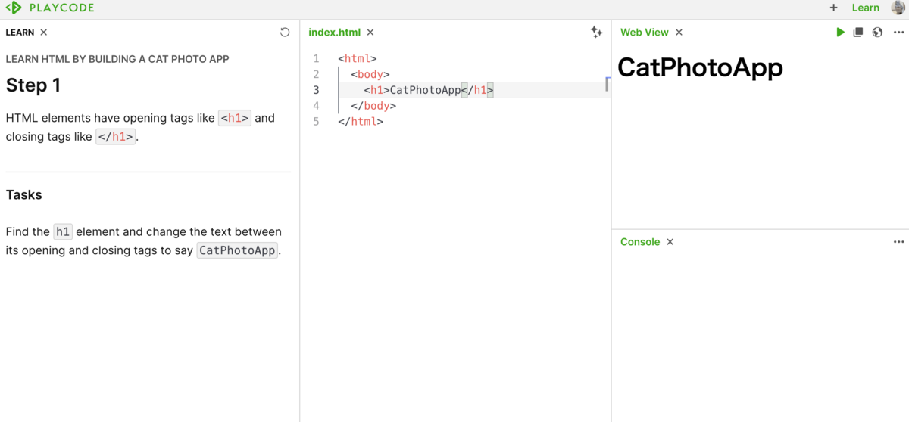Open the Web View more options menu
The height and width of the screenshot is (422, 909).
click(x=898, y=33)
